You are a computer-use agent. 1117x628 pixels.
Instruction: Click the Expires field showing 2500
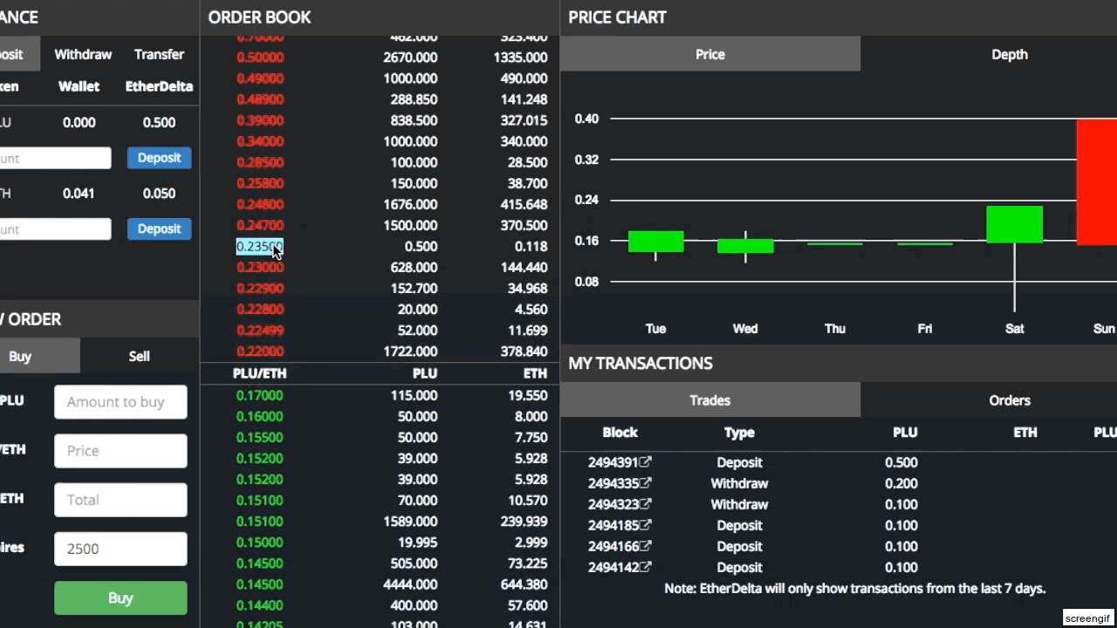point(120,549)
